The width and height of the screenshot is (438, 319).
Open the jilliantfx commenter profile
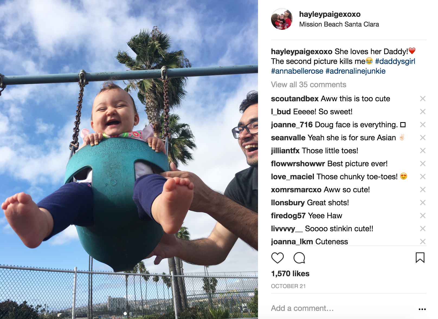(x=285, y=151)
